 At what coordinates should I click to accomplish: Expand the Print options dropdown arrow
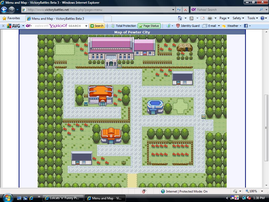(x=215, y=18)
